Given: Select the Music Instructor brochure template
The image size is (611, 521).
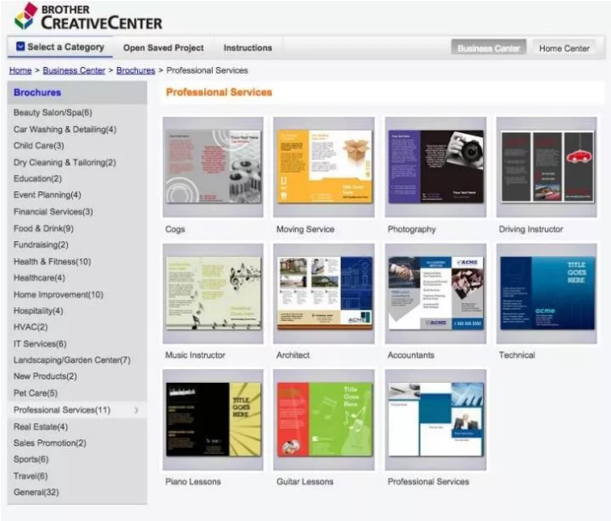Looking at the screenshot, I should pyautogui.click(x=213, y=293).
